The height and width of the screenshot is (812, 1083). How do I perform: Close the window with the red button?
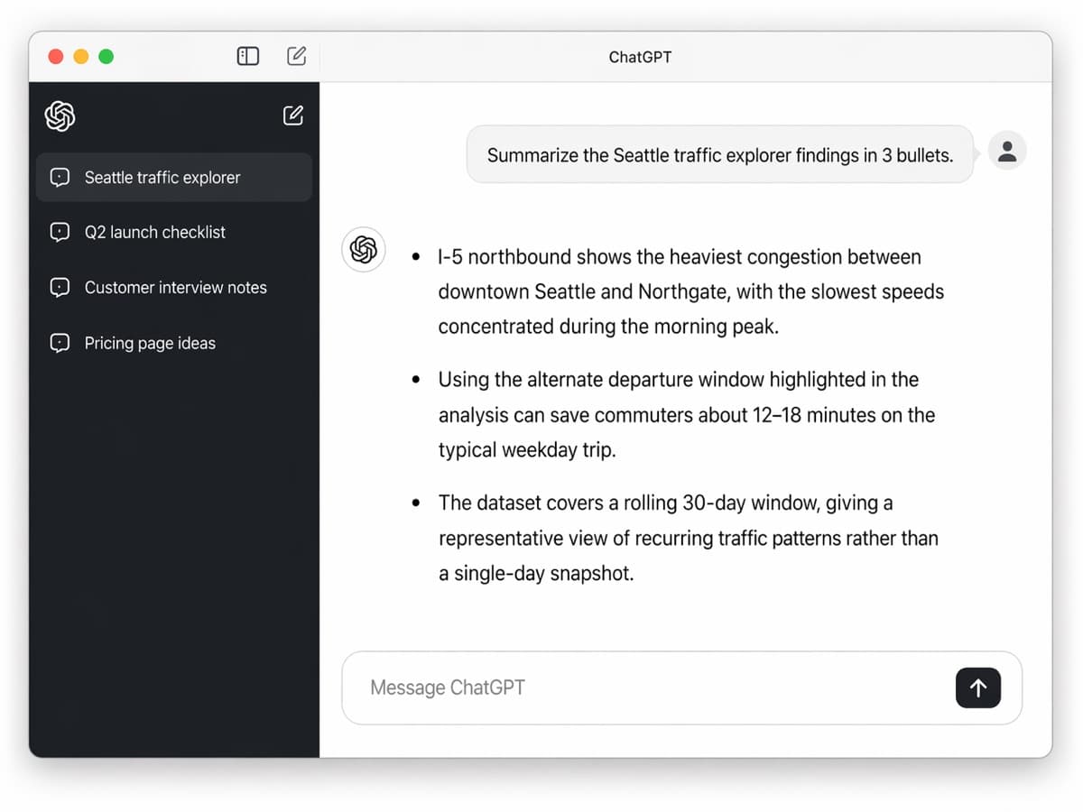click(x=56, y=56)
